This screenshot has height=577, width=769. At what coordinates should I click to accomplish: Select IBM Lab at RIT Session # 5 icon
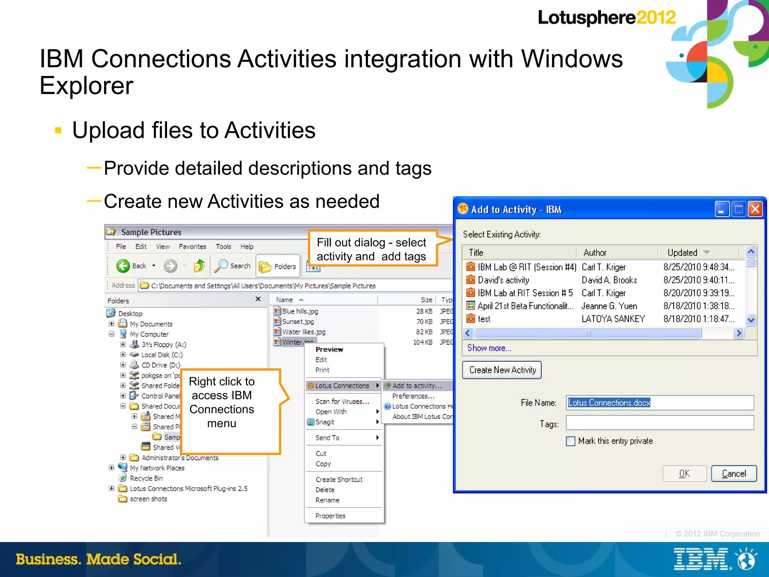[x=470, y=292]
